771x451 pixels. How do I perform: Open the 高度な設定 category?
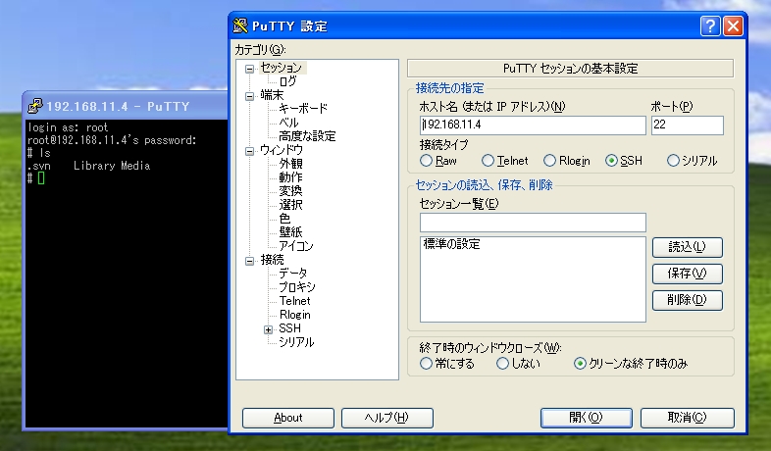point(307,136)
